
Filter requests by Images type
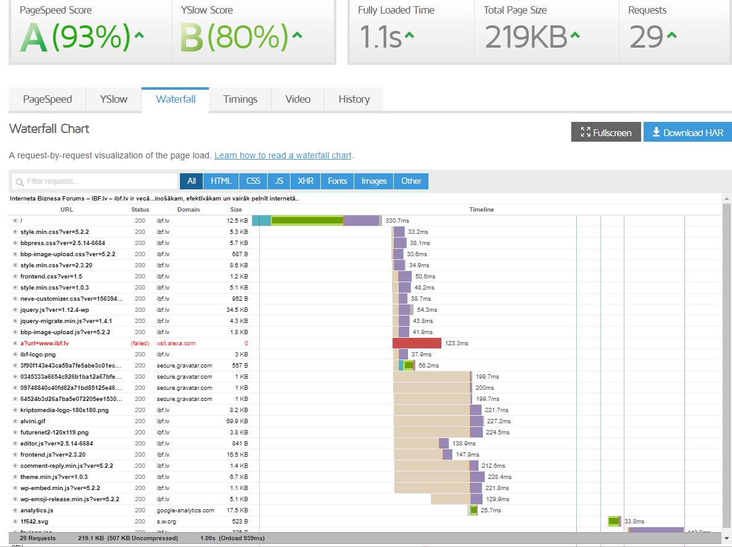[x=374, y=181]
